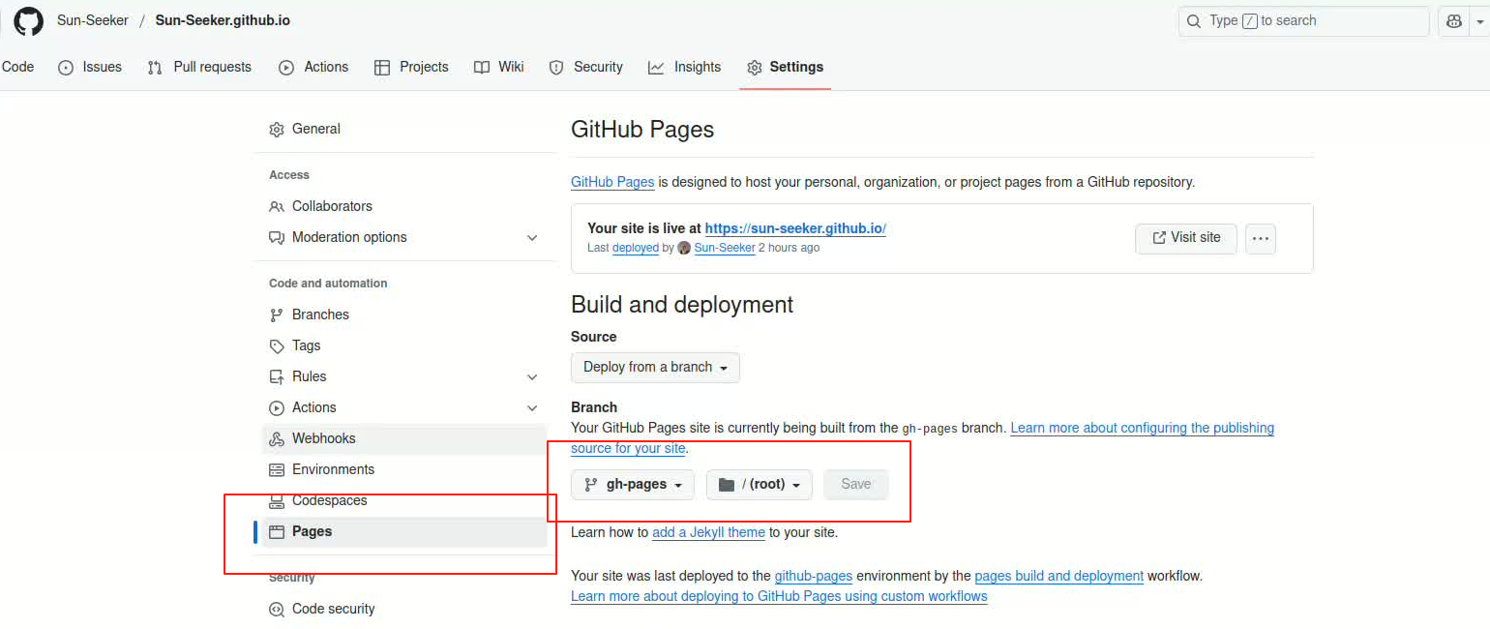This screenshot has width=1490, height=629.
Task: Click the three-dots menu beside Visit site
Action: tap(1260, 238)
